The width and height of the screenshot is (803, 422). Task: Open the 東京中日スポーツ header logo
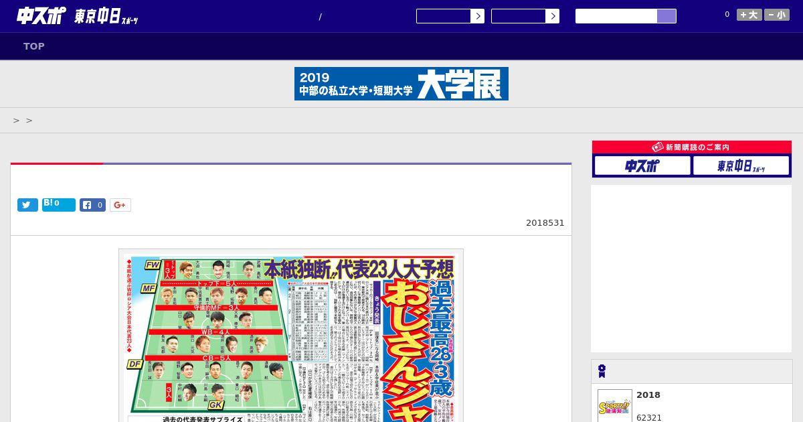pos(106,17)
